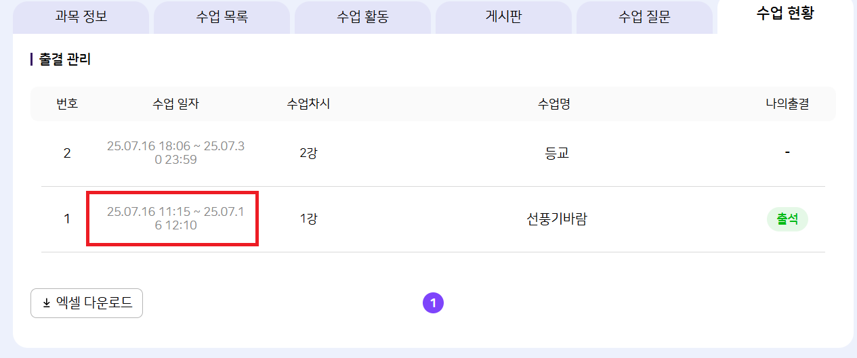
Task: Click the 수업 현황 tab
Action: coord(785,14)
